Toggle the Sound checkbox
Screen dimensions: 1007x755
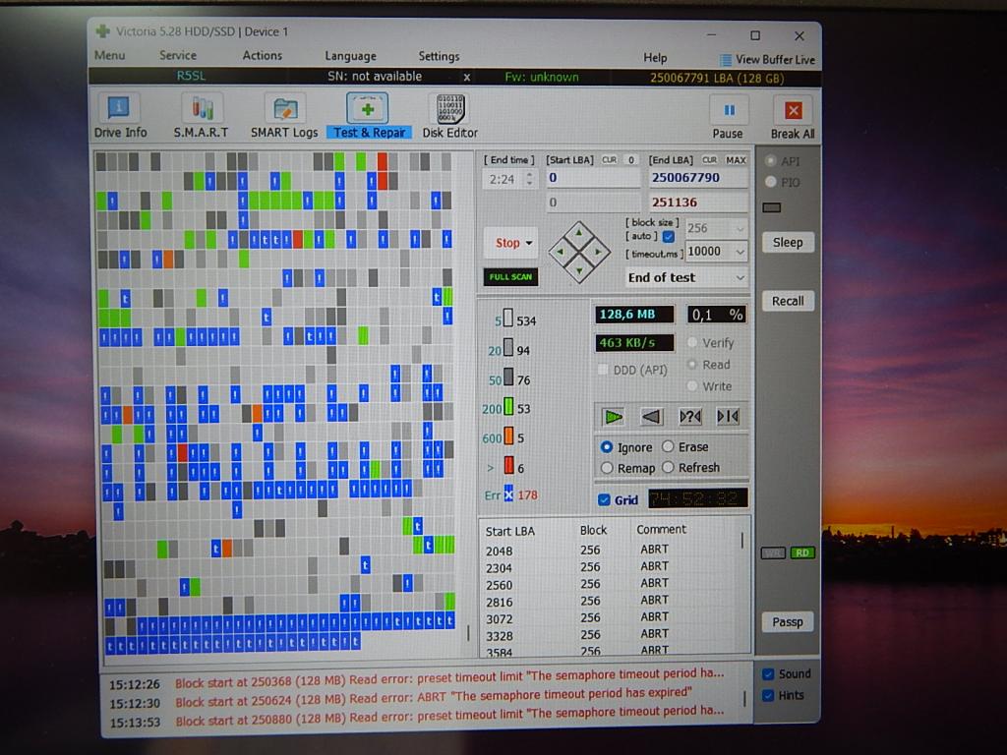point(768,674)
